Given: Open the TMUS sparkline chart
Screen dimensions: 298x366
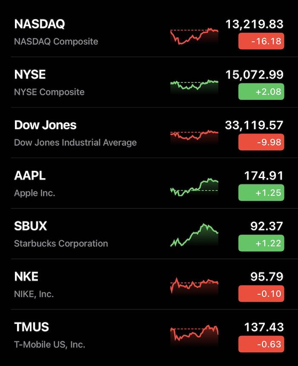Looking at the screenshot, I should coord(194,334).
